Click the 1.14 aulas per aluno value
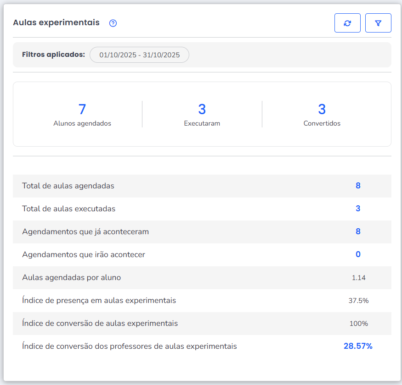 (358, 278)
